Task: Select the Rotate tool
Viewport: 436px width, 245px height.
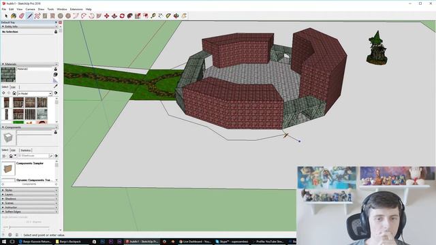Action: pyautogui.click(x=122, y=16)
